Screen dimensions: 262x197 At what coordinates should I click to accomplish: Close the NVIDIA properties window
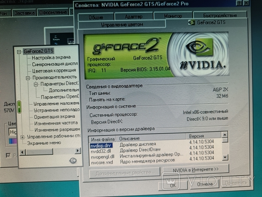pos(246,3)
